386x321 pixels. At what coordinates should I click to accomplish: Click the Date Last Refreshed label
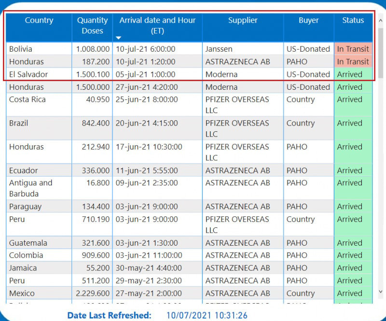[109, 315]
